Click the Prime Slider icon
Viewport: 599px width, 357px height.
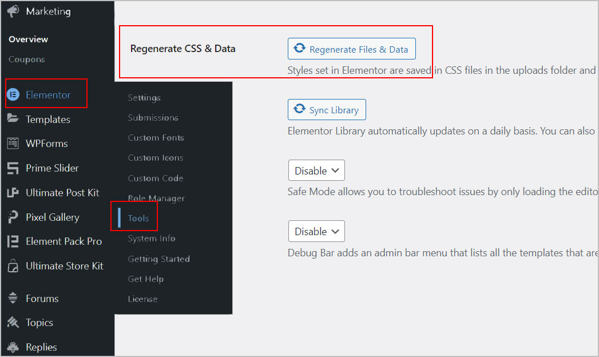tap(13, 168)
